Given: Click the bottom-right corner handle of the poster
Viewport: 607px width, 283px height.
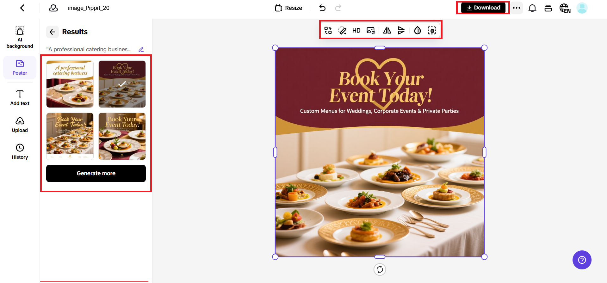Looking at the screenshot, I should (x=484, y=257).
